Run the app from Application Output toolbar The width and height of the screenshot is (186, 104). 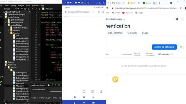tap(59, 85)
